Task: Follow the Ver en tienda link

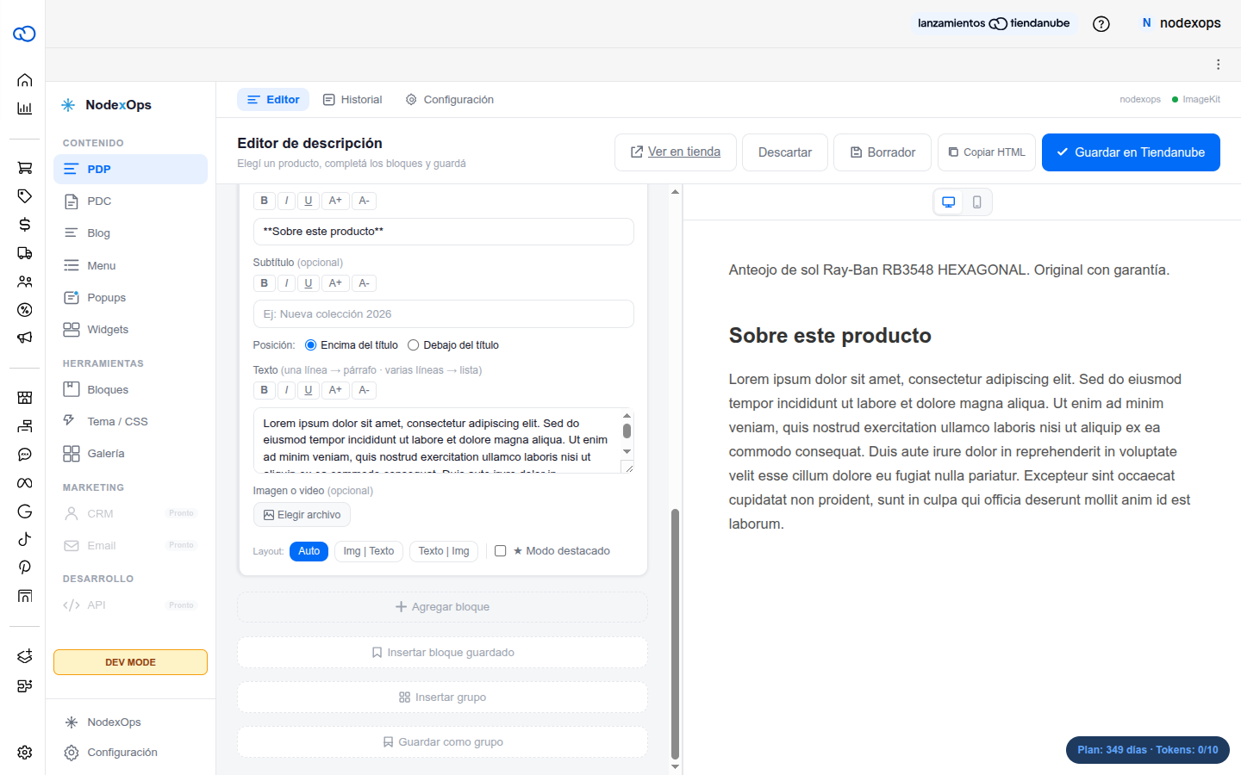Action: (x=676, y=152)
